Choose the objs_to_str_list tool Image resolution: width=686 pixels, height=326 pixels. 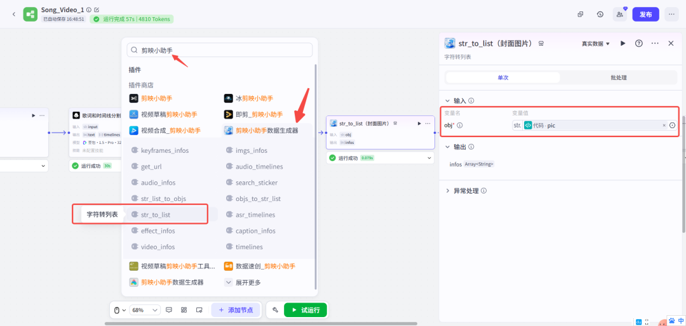[x=253, y=199]
